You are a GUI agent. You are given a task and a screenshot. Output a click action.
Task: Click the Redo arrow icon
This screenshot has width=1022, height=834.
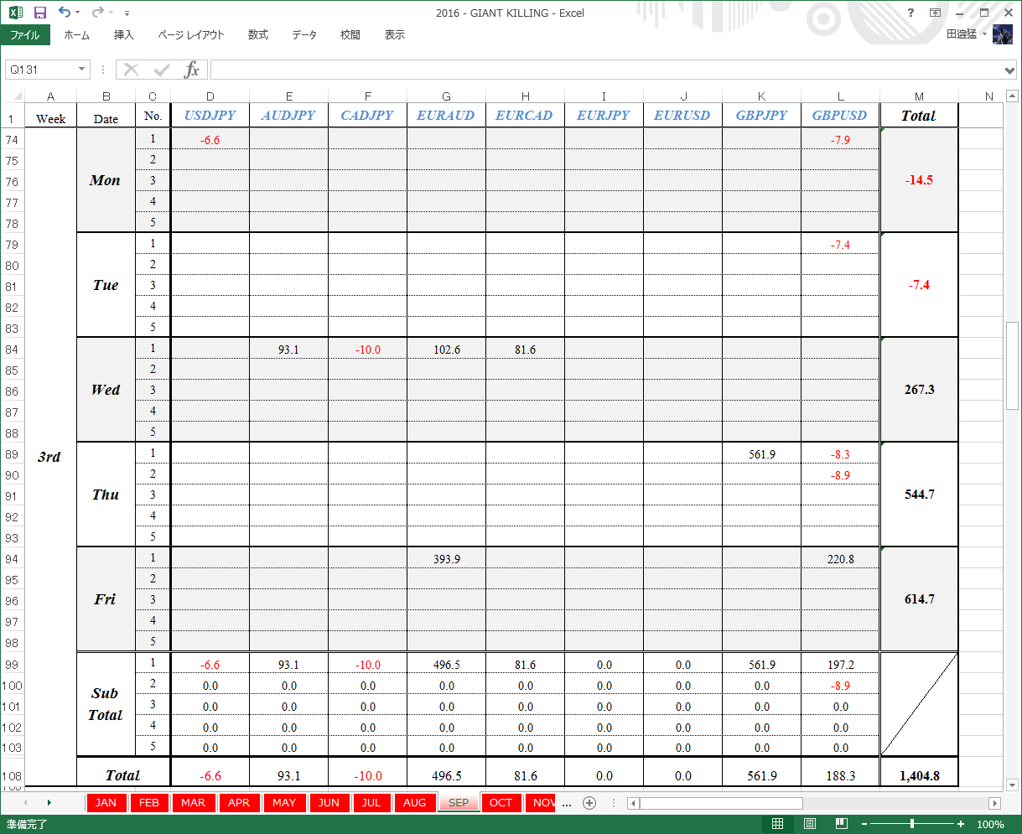(x=97, y=13)
